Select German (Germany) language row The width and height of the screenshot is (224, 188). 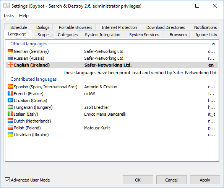[112, 51]
